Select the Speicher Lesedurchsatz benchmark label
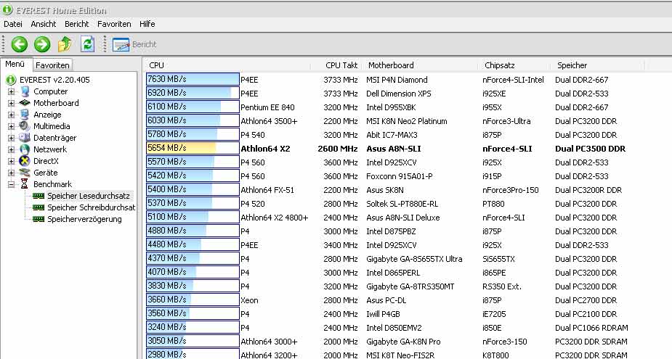Image resolution: width=672 pixels, height=359 pixels. [89, 196]
